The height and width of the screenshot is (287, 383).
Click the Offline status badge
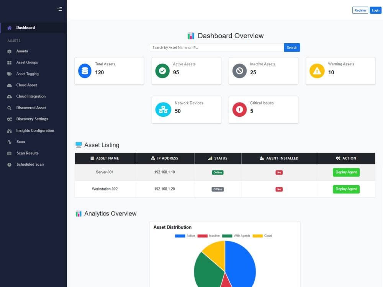[218, 189]
